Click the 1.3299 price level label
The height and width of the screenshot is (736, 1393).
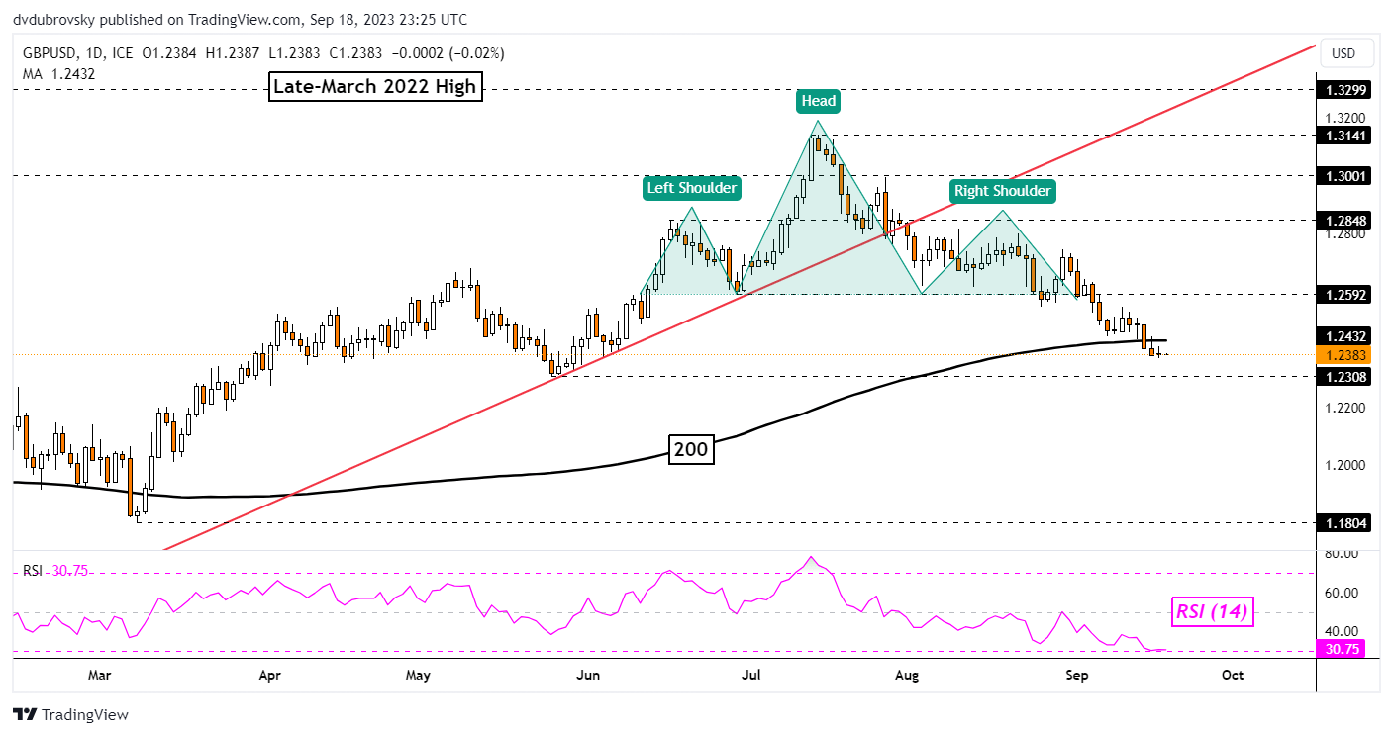(x=1342, y=89)
